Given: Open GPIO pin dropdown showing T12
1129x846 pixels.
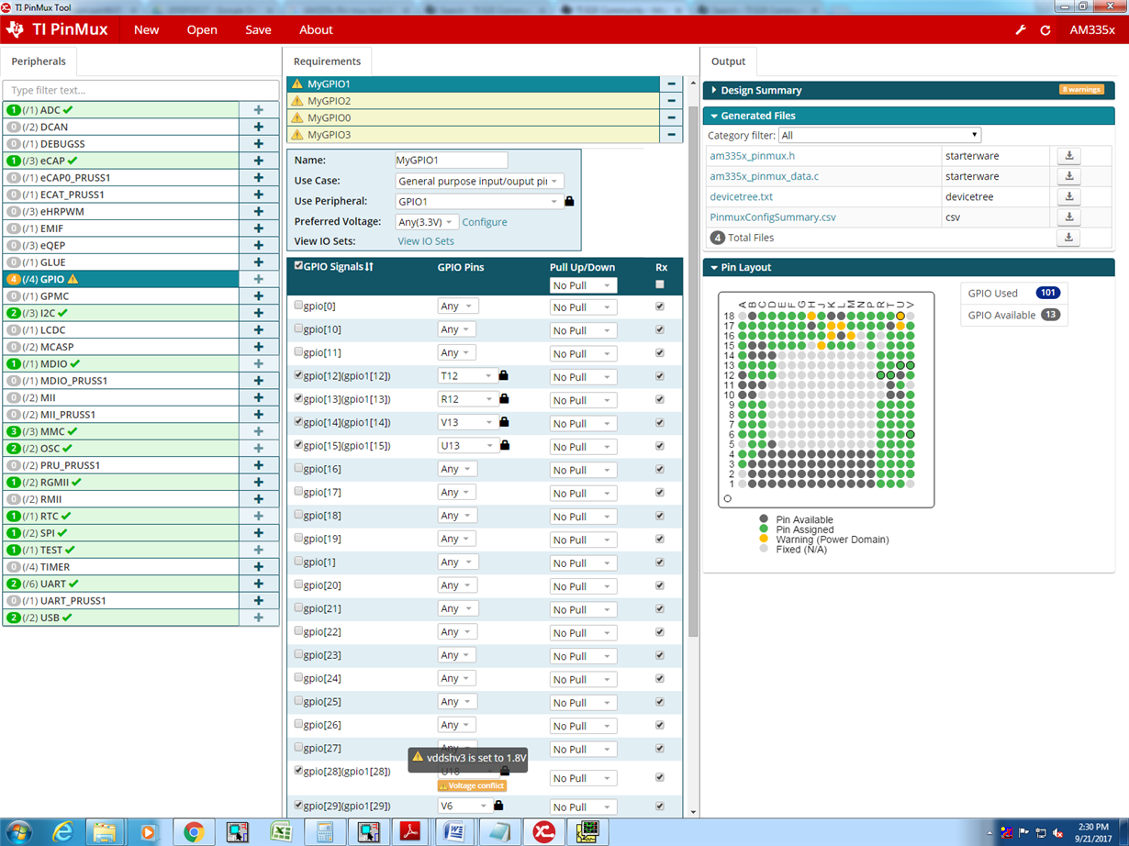Looking at the screenshot, I should [x=467, y=375].
